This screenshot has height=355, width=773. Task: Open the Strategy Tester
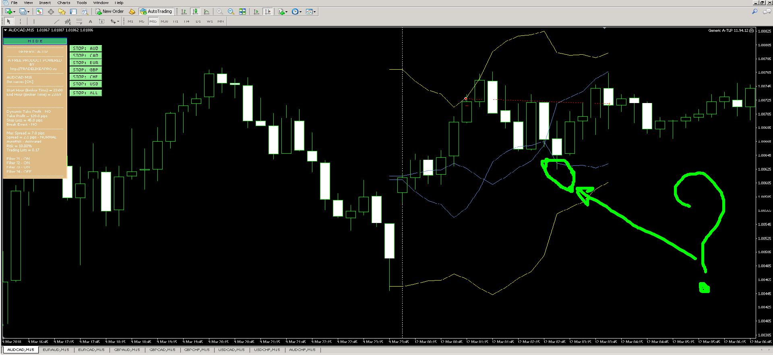(85, 12)
